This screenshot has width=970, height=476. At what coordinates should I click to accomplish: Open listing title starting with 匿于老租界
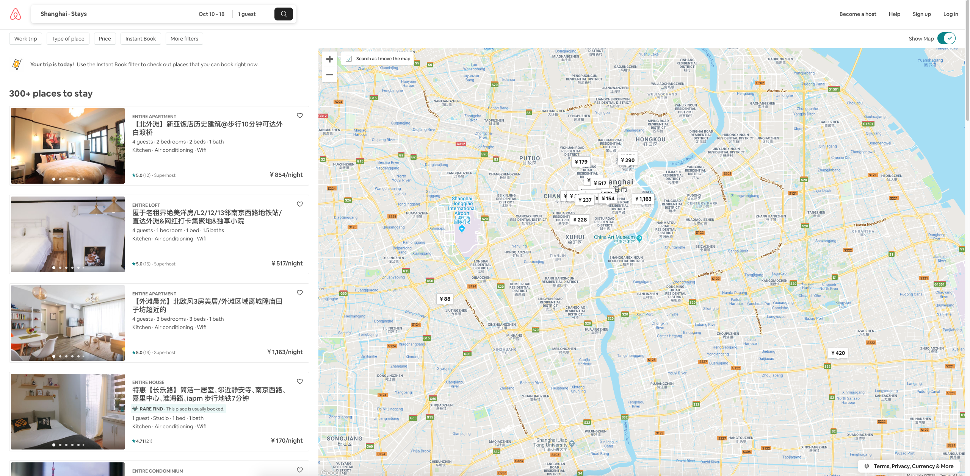point(207,217)
